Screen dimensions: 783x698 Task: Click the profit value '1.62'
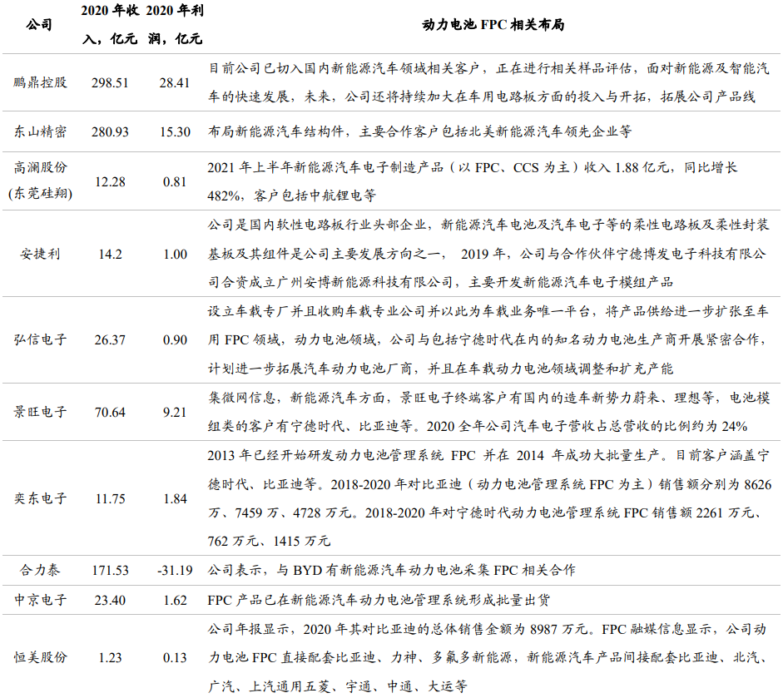click(x=175, y=600)
